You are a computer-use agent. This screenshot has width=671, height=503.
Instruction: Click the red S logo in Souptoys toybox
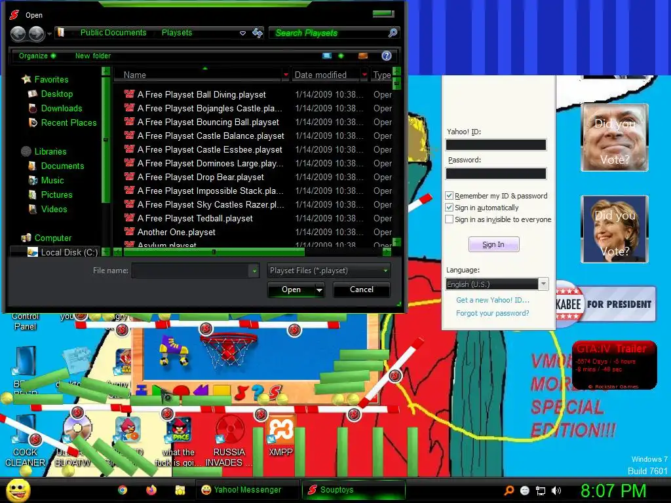click(275, 392)
